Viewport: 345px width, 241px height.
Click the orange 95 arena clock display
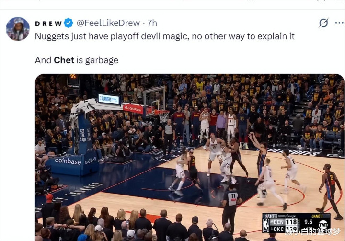coord(73,77)
